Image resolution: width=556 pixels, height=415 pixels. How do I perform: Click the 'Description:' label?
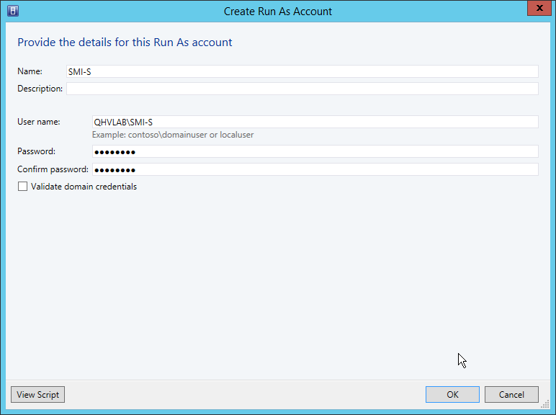pyautogui.click(x=40, y=89)
